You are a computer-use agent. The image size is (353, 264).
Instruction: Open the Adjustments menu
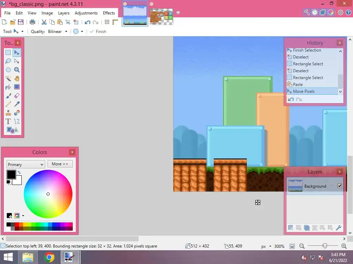86,13
